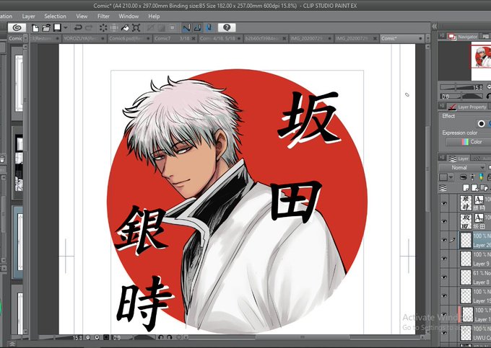
Task: Open CLIP STUDIO PAINT support question icon
Action: pyautogui.click(x=227, y=27)
